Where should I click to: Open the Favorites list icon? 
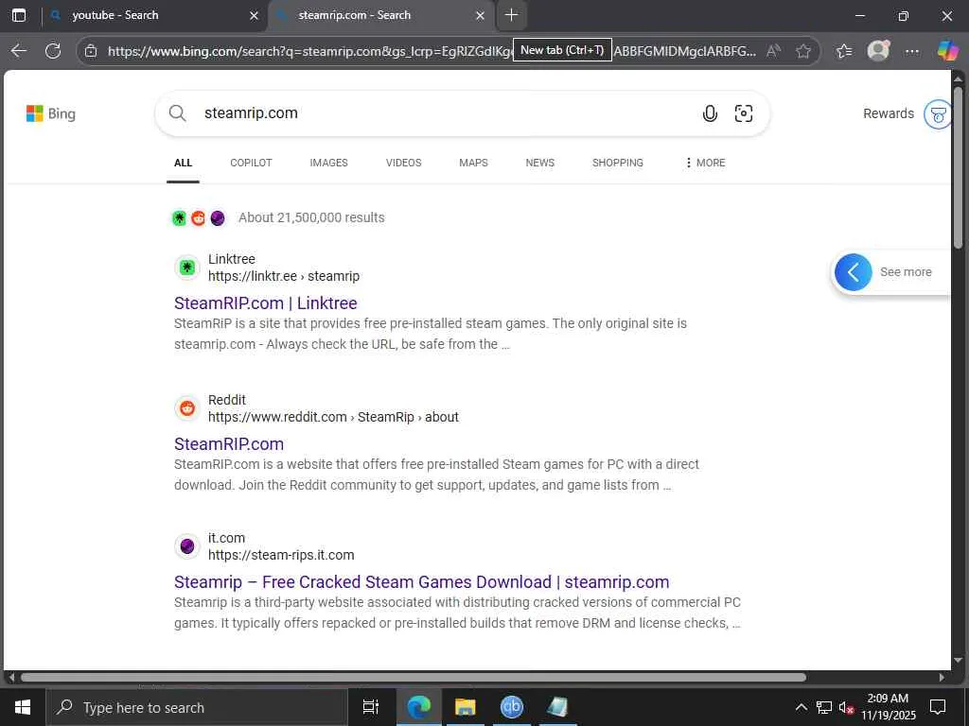[843, 51]
